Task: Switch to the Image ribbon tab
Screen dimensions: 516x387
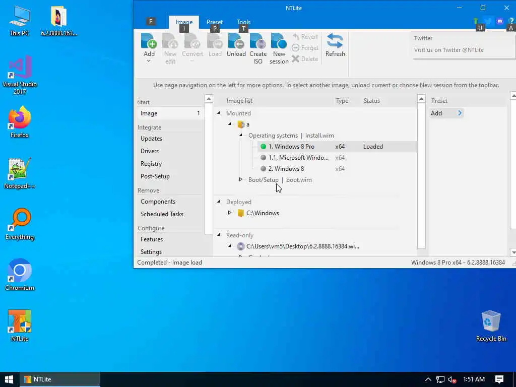Action: pyautogui.click(x=184, y=22)
